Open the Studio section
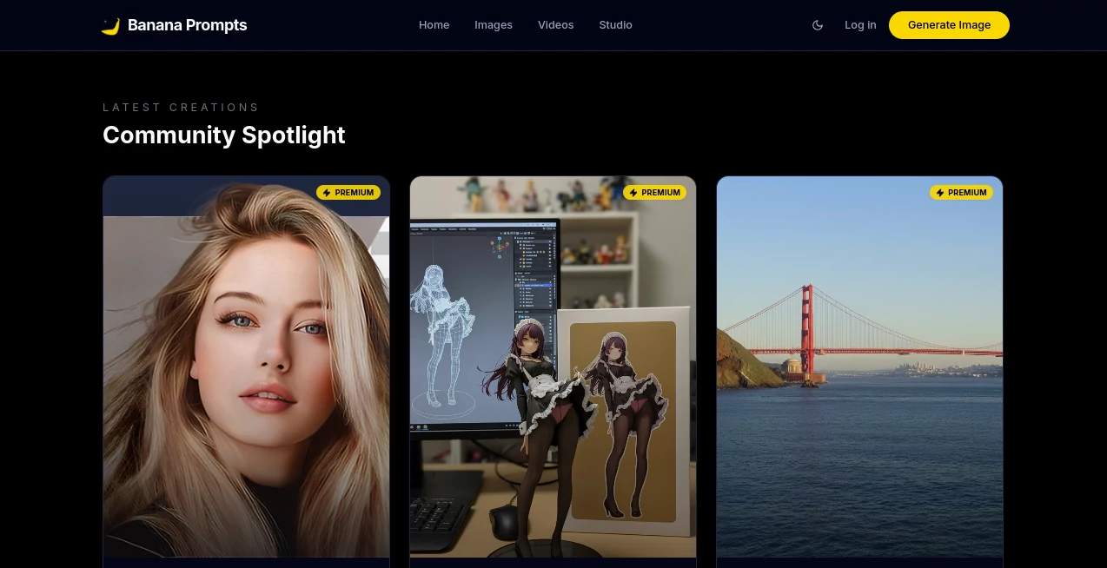This screenshot has height=568, width=1107. pyautogui.click(x=615, y=25)
